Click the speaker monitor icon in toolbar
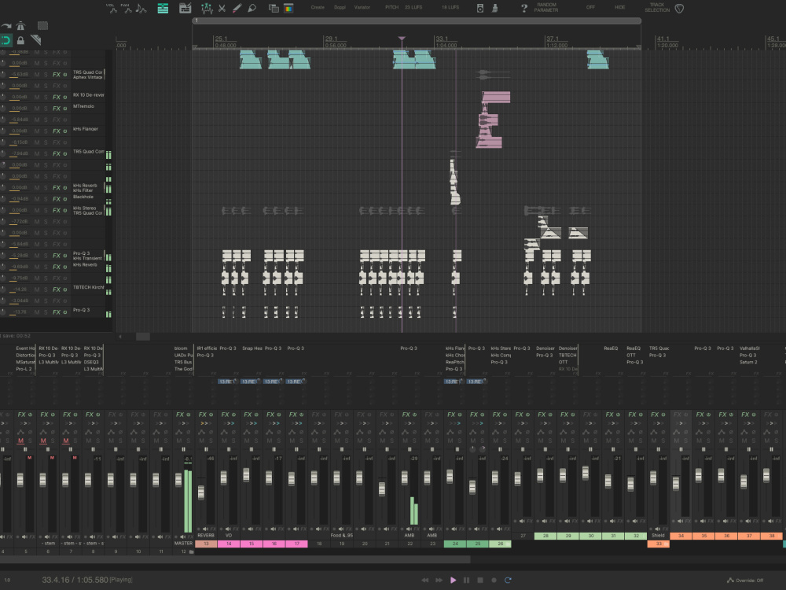Viewport: 786px width, 590px height. click(479, 8)
